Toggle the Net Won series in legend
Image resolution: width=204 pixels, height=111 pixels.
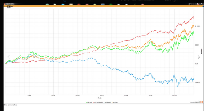pyautogui.click(x=89, y=102)
